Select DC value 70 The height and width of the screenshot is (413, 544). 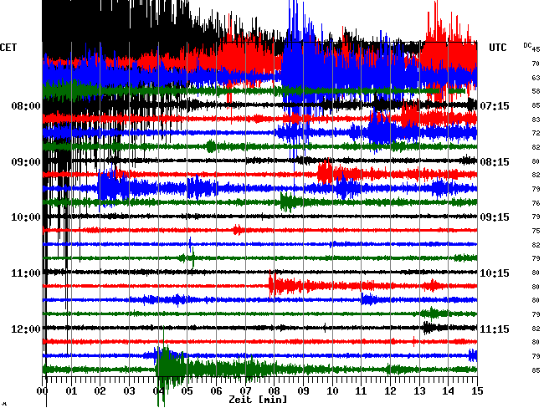[536, 64]
